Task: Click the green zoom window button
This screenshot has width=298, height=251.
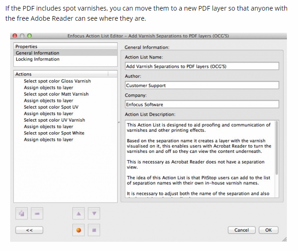Action: (x=30, y=35)
